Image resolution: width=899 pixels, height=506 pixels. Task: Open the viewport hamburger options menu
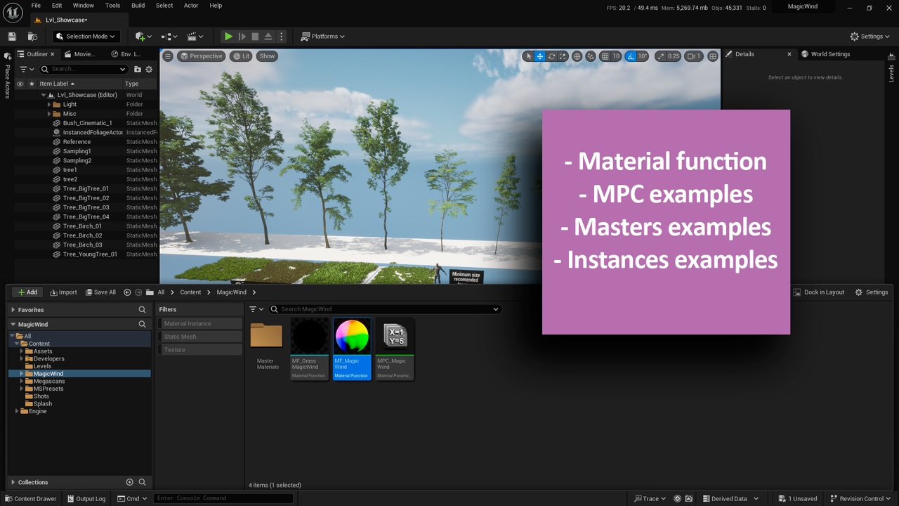click(168, 56)
